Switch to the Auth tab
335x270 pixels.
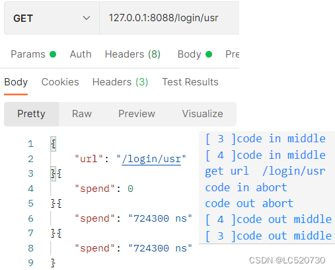81,54
